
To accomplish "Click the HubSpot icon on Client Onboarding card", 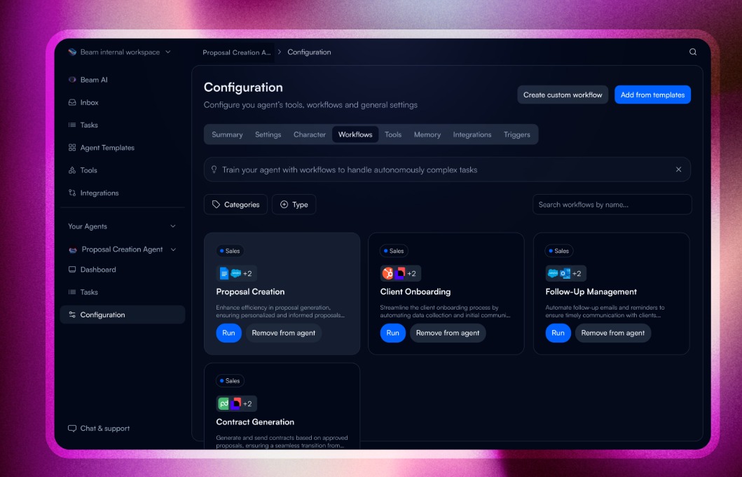I will [x=387, y=273].
